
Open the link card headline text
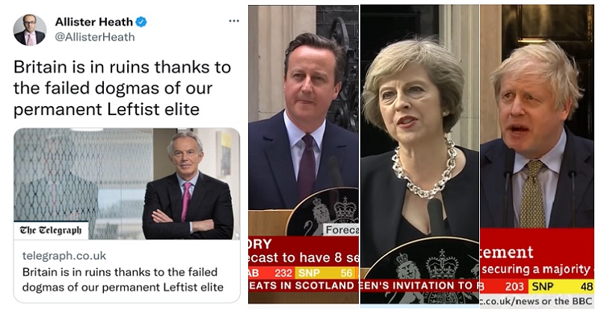(123, 280)
